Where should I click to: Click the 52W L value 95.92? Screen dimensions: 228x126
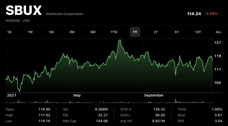(160, 115)
